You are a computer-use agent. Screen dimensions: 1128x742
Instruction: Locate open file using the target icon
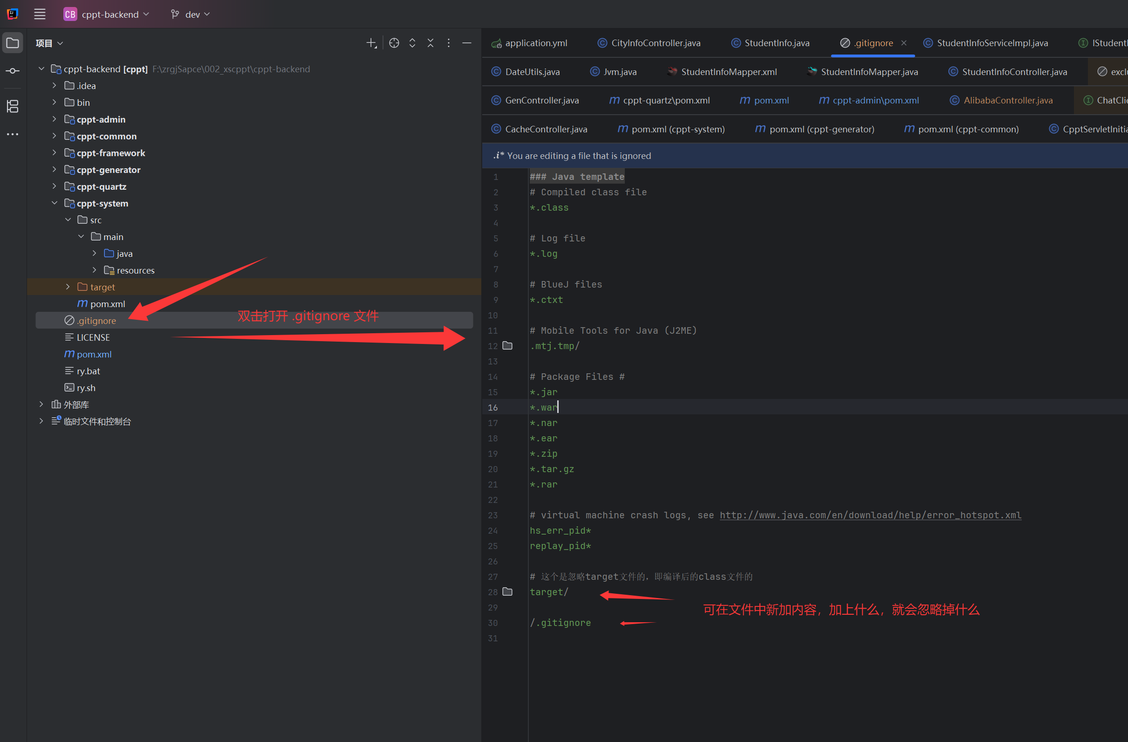pos(394,43)
